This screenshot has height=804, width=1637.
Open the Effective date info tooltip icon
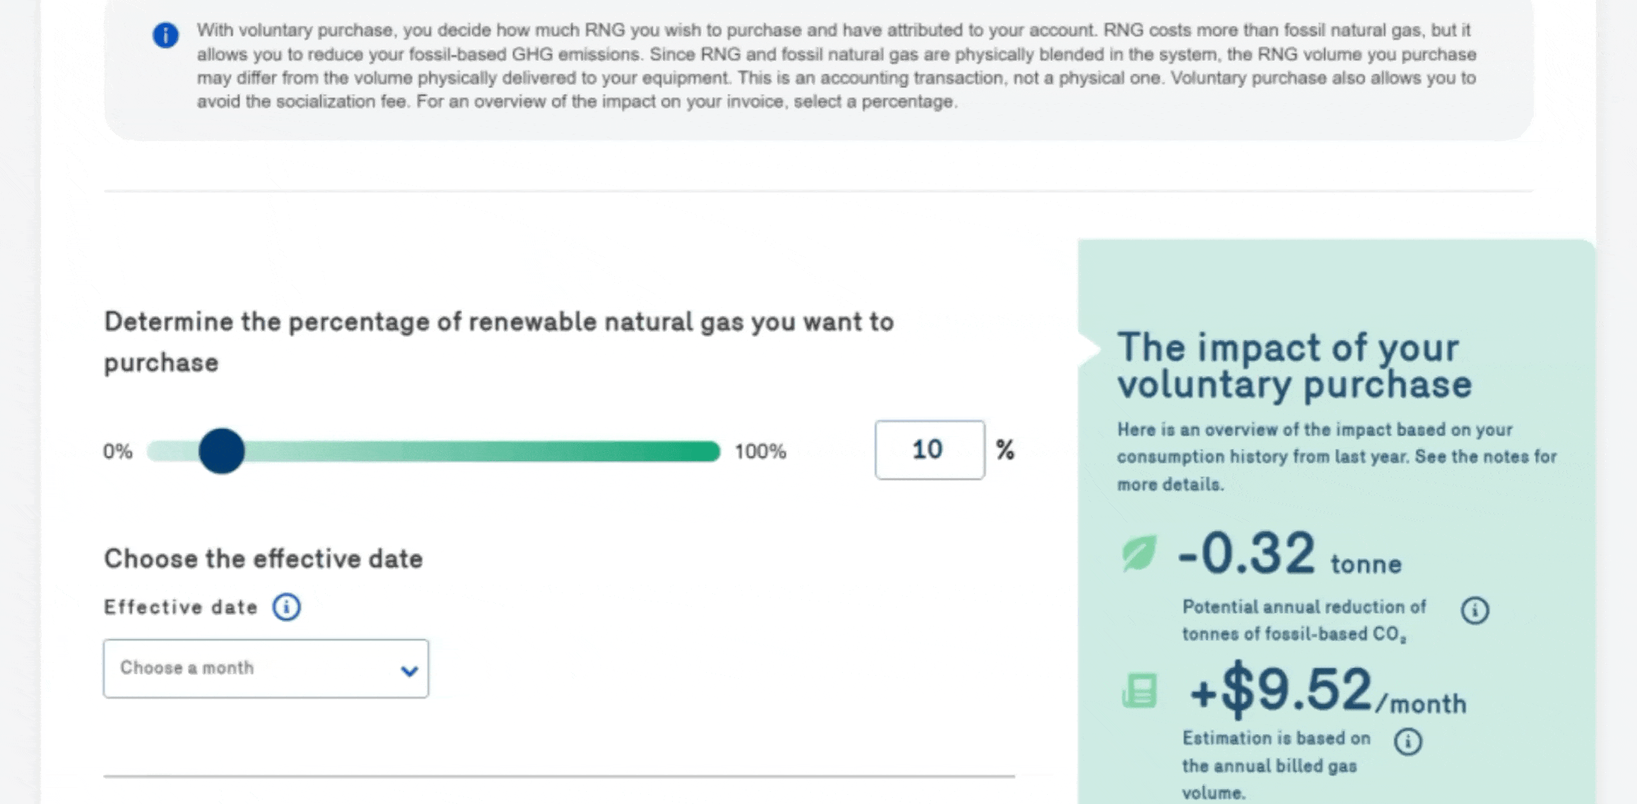(286, 607)
